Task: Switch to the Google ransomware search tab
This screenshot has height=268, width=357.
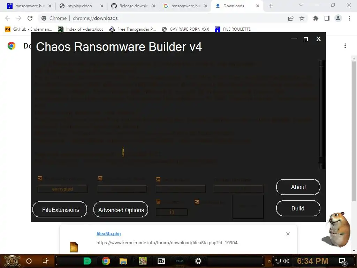Action: tap(185, 6)
